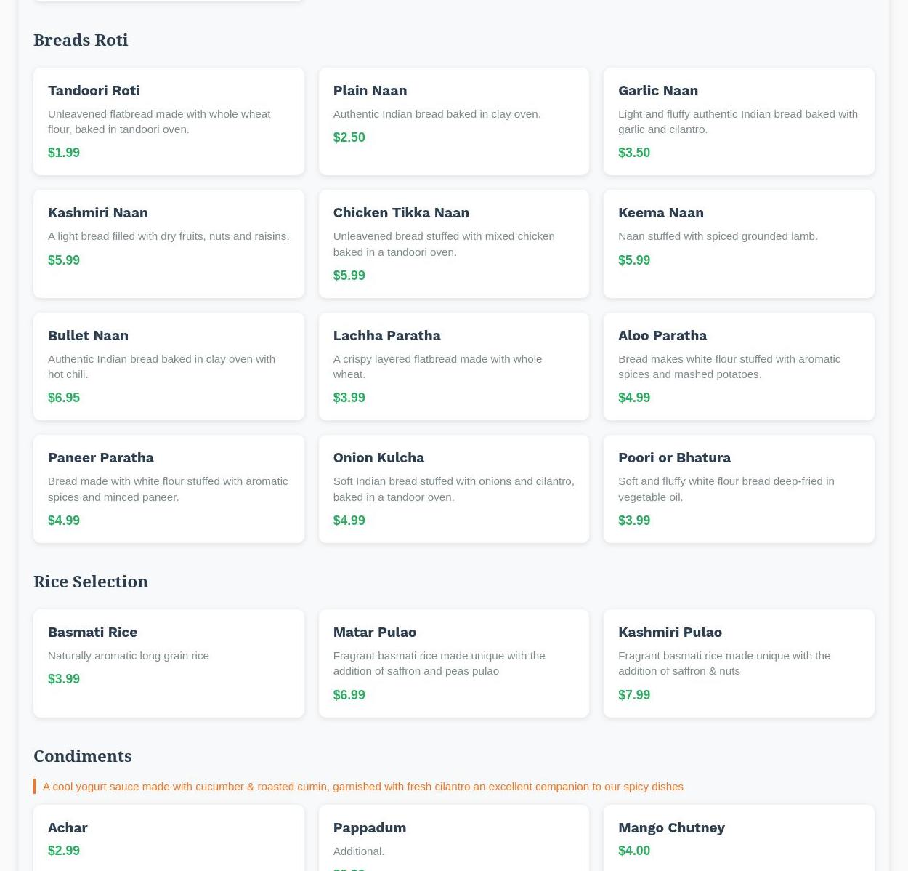The image size is (908, 871).
Task: Click the Tandoori Roti menu card
Action: click(x=168, y=121)
